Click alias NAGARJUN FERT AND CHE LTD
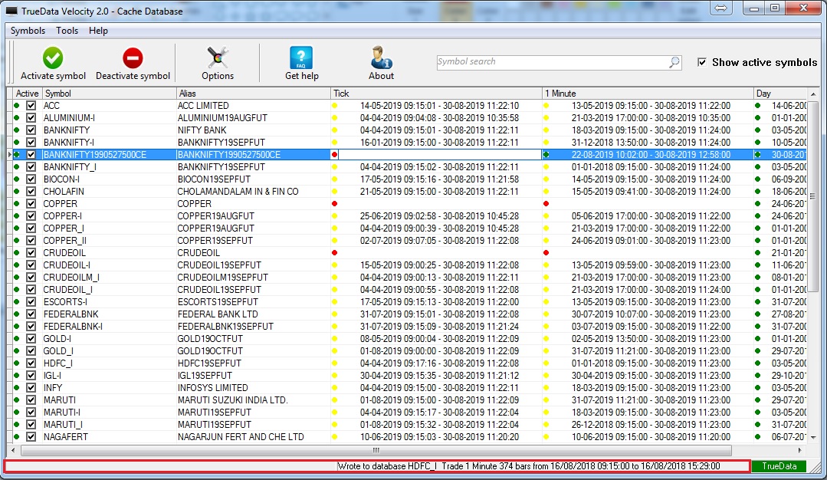 pyautogui.click(x=241, y=437)
